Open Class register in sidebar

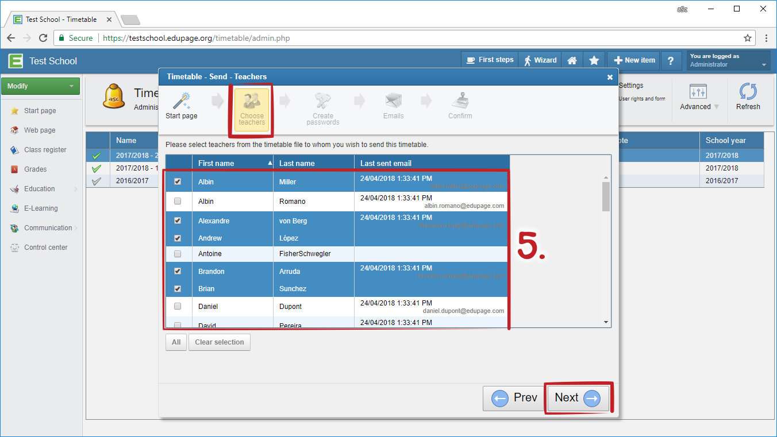tap(45, 150)
